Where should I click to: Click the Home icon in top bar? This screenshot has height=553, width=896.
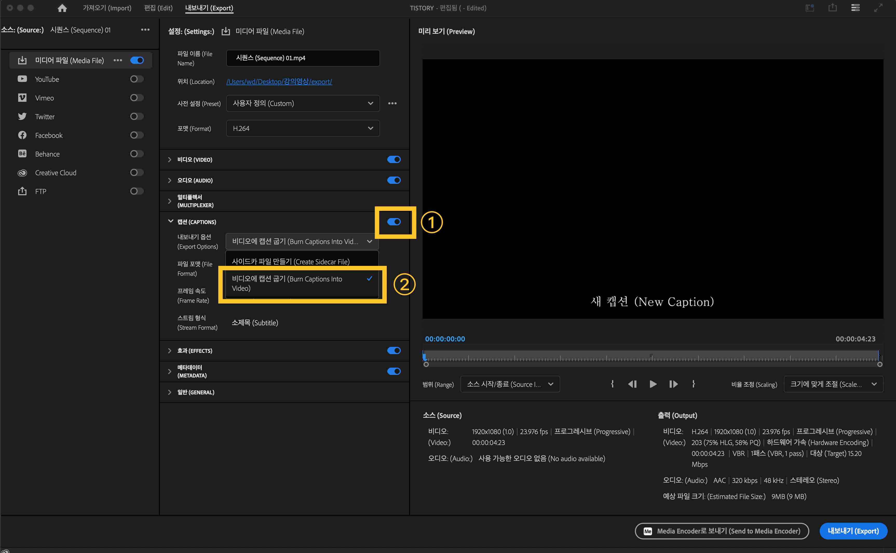pyautogui.click(x=62, y=8)
